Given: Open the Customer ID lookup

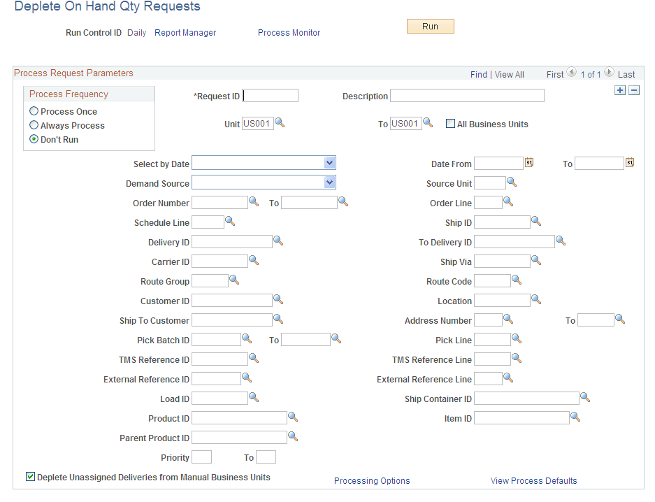Looking at the screenshot, I should [278, 300].
